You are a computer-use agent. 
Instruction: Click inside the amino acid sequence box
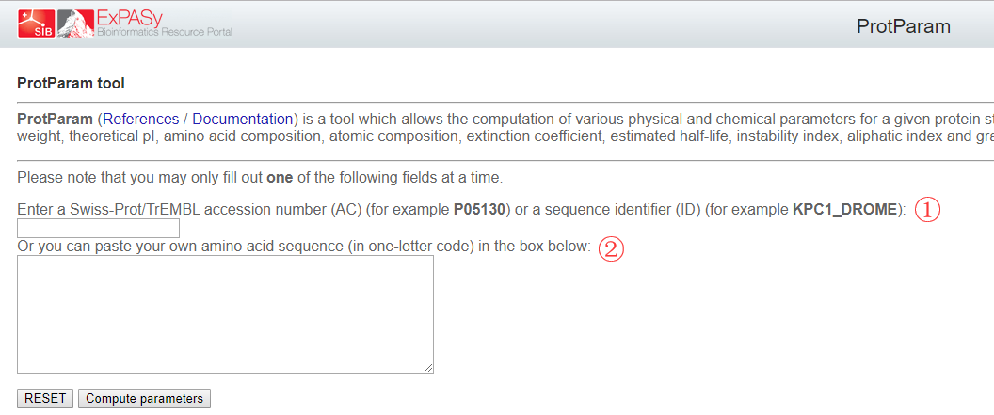(x=225, y=313)
